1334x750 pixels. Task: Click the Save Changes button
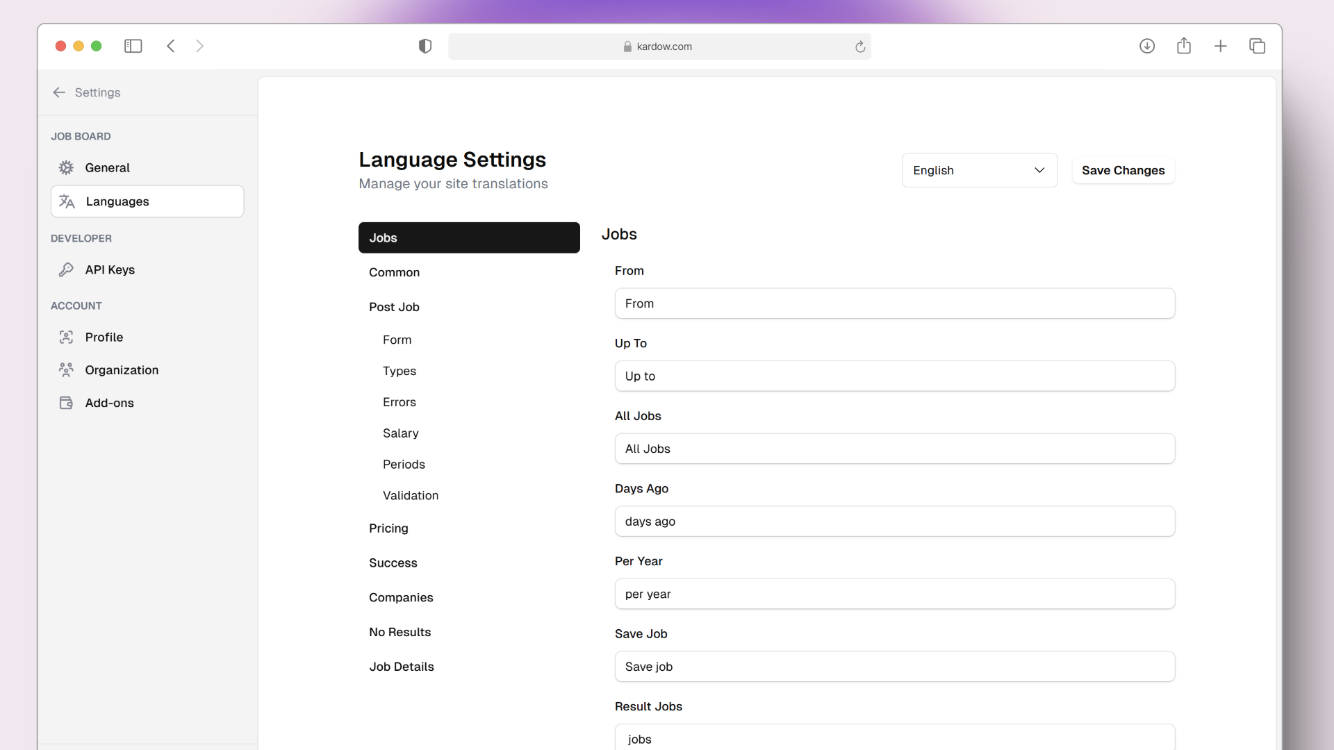pos(1123,170)
